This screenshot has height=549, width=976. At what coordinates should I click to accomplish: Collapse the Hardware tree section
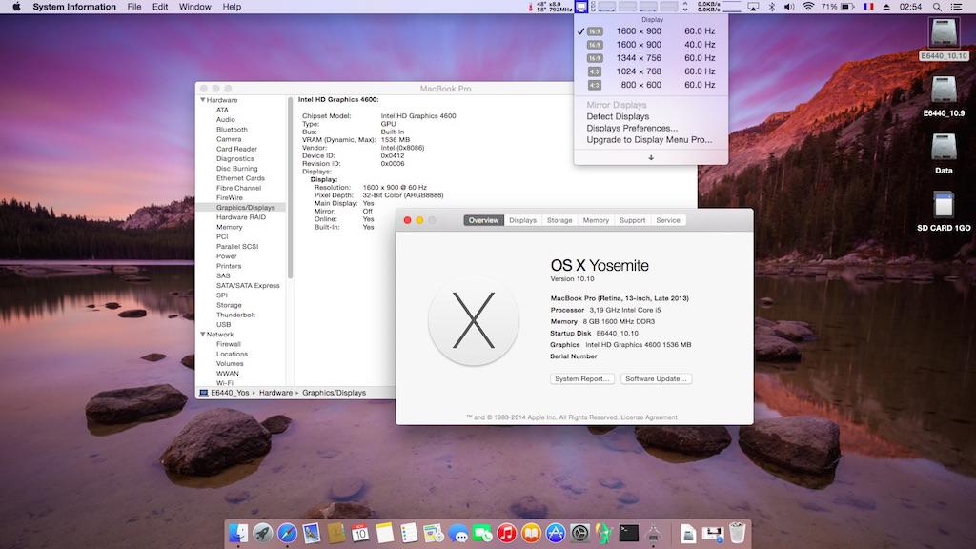coord(202,100)
